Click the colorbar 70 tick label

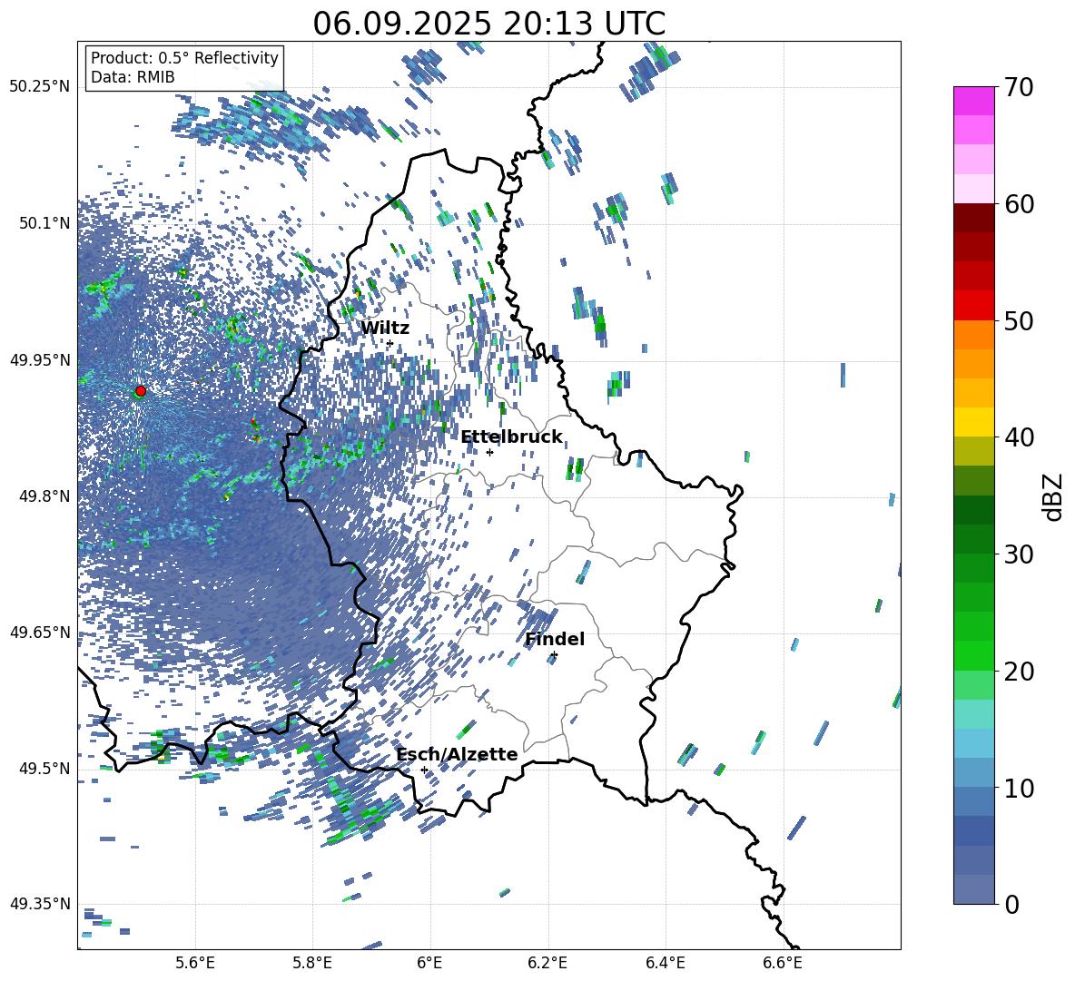[1019, 87]
